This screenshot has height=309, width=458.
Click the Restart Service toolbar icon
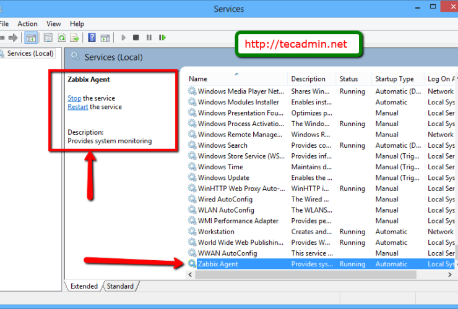click(162, 38)
